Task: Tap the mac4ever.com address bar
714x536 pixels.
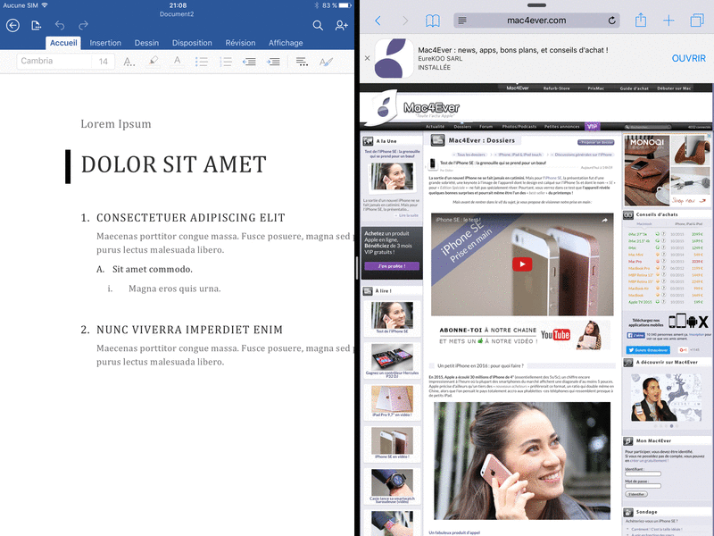Action: tap(536, 21)
